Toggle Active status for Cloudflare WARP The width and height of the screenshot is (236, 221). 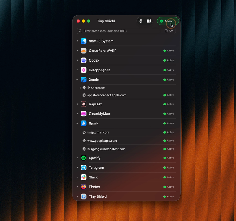tap(169, 51)
